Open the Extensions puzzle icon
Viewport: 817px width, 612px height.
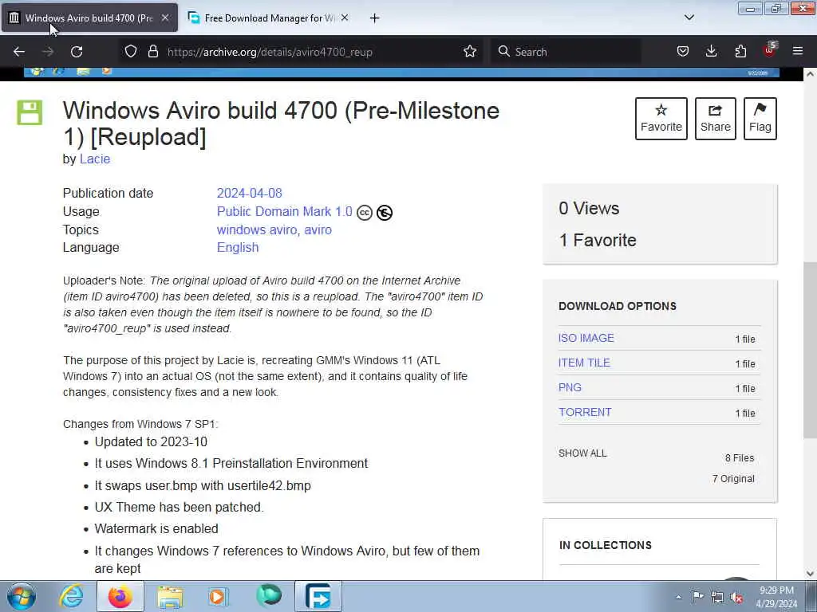(x=740, y=51)
